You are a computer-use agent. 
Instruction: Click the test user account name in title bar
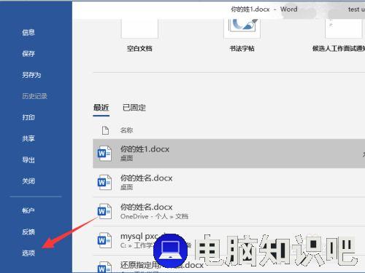tap(356, 9)
